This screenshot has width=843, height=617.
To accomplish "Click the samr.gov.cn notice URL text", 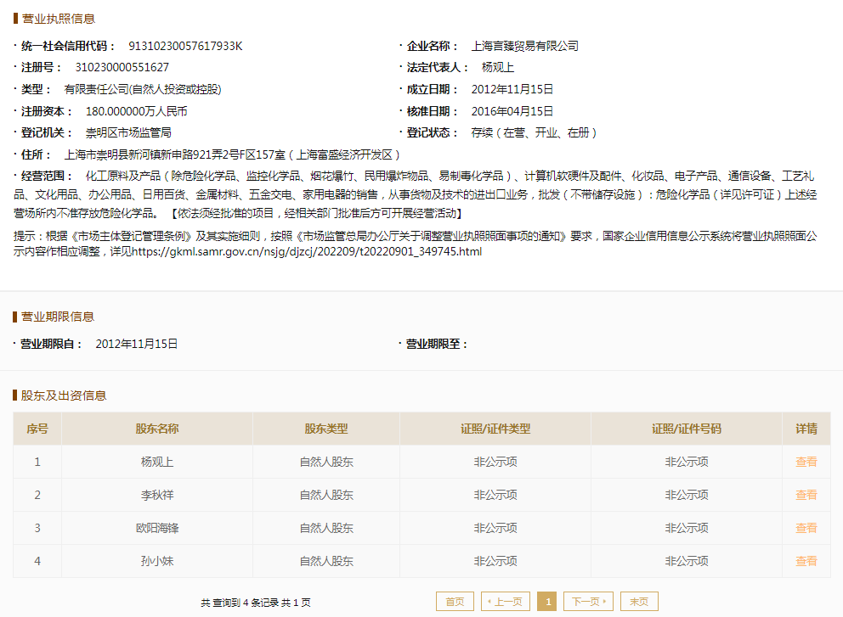I will tap(307, 252).
